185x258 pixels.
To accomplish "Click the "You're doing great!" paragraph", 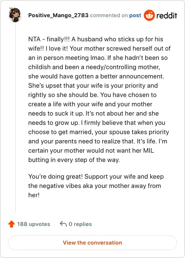I will pyautogui.click(x=96, y=186).
